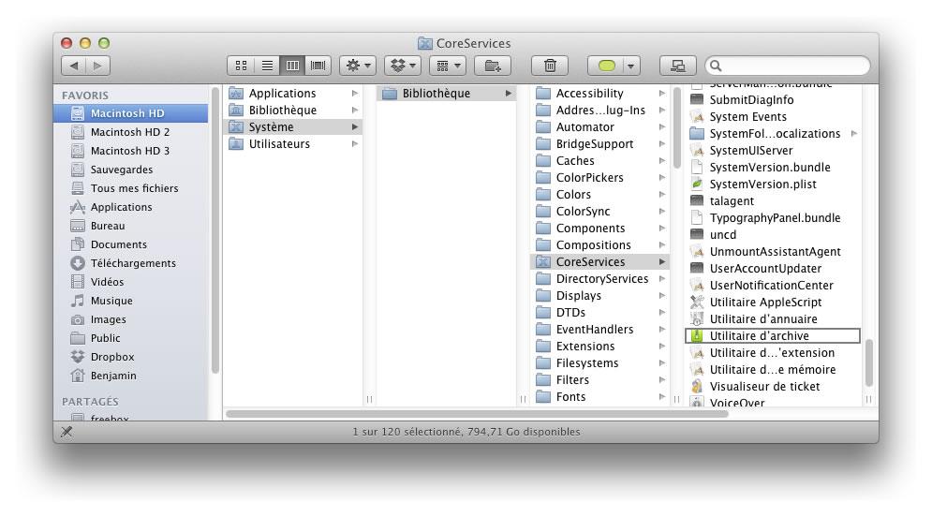932x517 pixels.
Task: Expand the DirectoryServices folder arrow
Action: 662,279
